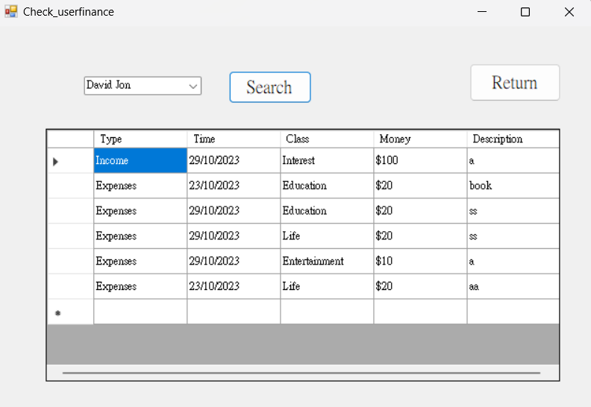Image resolution: width=591 pixels, height=407 pixels.
Task: Sort by the Type column header
Action: pos(140,139)
